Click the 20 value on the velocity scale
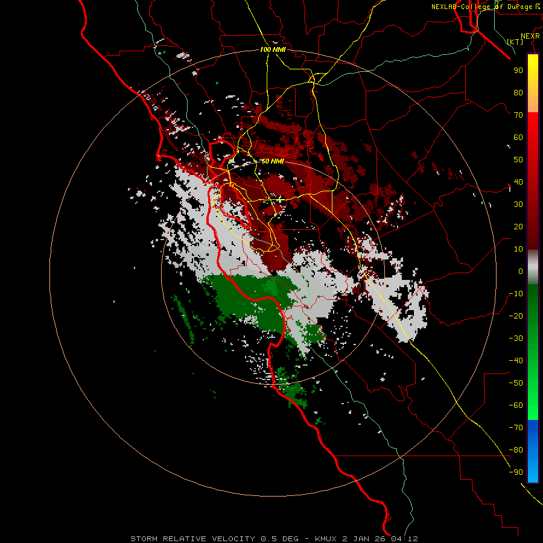This screenshot has height=543, width=543. point(518,227)
